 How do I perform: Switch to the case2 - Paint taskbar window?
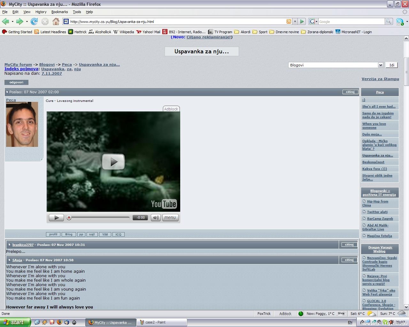coord(162,322)
